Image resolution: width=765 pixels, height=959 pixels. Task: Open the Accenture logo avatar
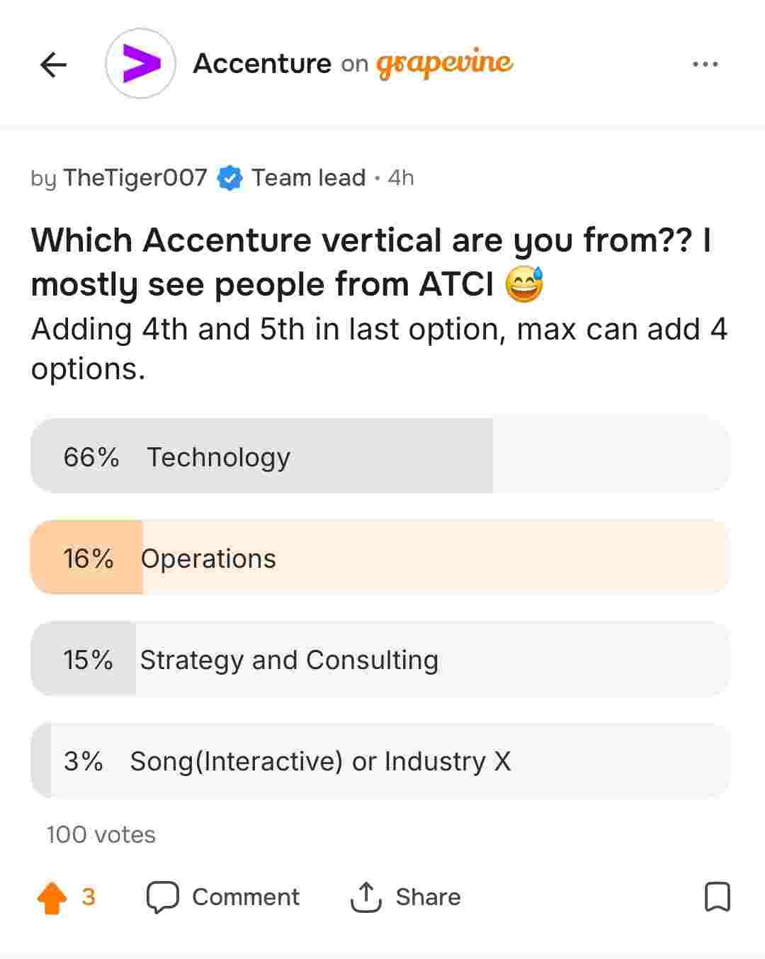[x=140, y=64]
